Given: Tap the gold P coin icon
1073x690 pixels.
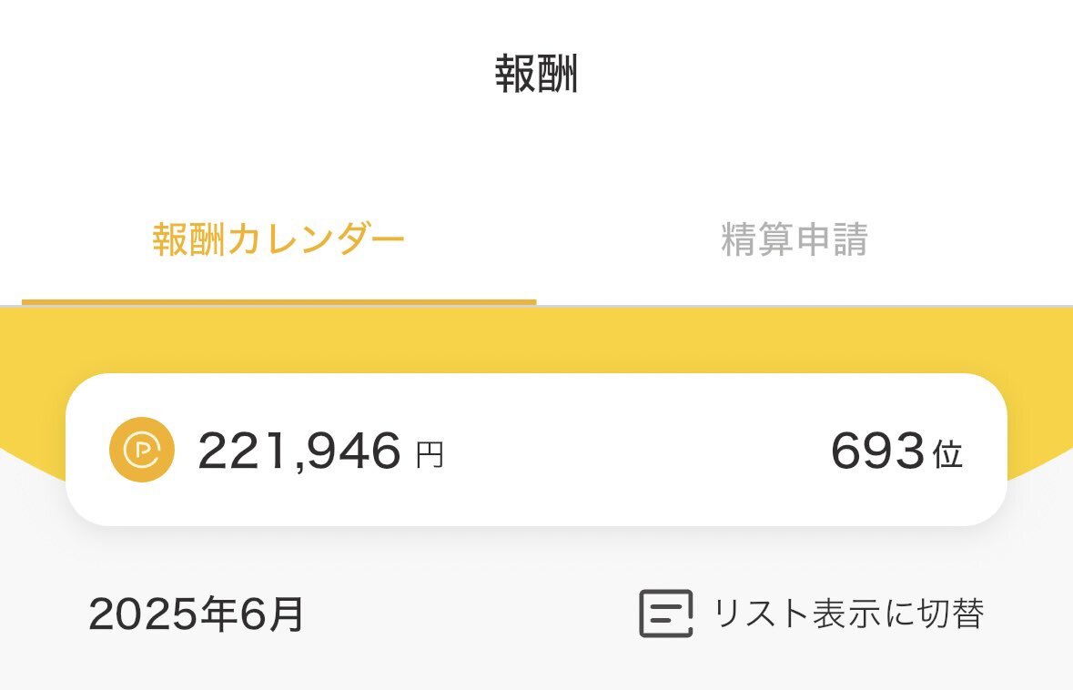Looking at the screenshot, I should pyautogui.click(x=142, y=450).
